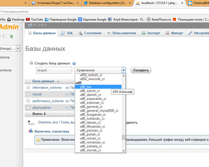Open the mysql database link
This screenshot has height=167, width=209.
[37, 94]
